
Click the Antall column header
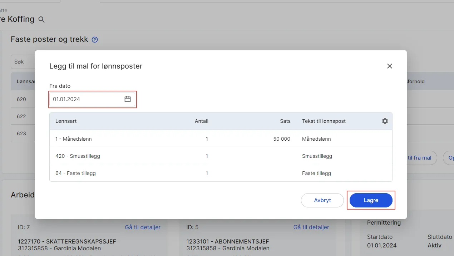pos(202,121)
